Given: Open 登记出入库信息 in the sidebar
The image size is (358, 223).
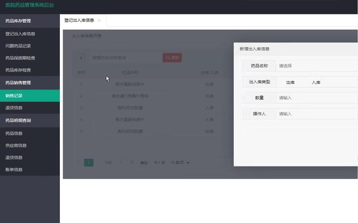Looking at the screenshot, I should [x=30, y=34].
